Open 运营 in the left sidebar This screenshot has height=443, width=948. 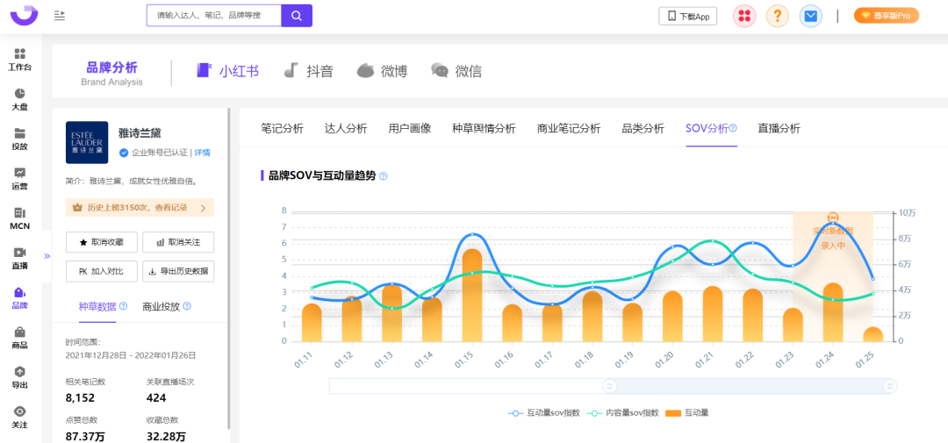pos(20,179)
